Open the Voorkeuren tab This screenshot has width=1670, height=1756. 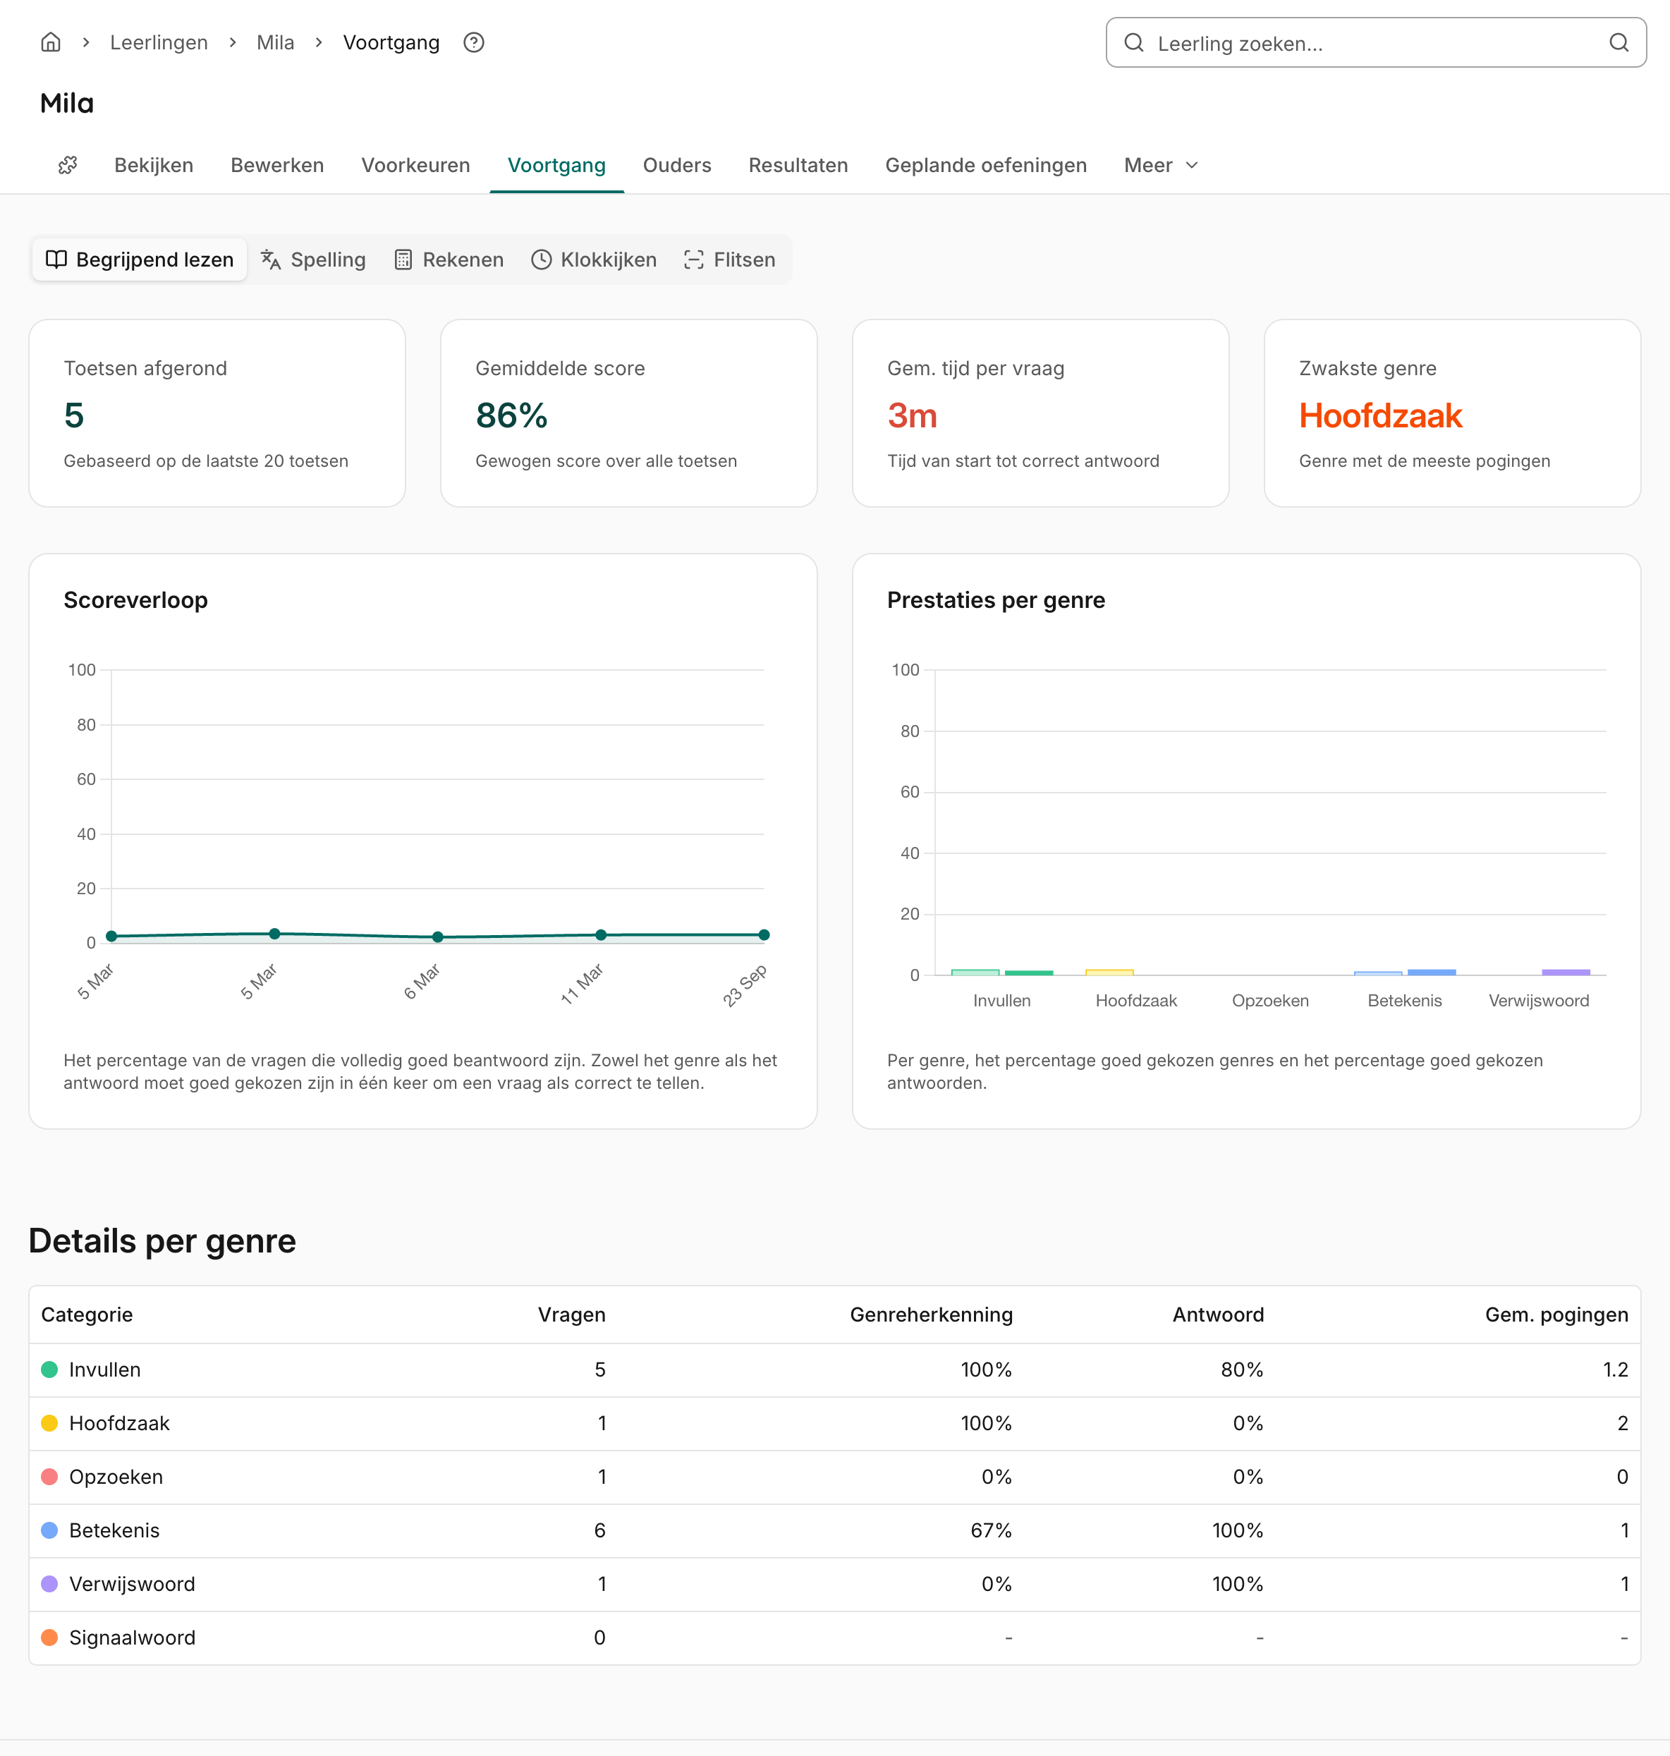(x=415, y=166)
